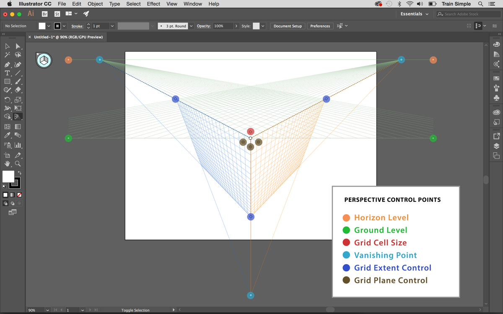
Task: Swap fill and stroke colors
Action: tap(20, 172)
